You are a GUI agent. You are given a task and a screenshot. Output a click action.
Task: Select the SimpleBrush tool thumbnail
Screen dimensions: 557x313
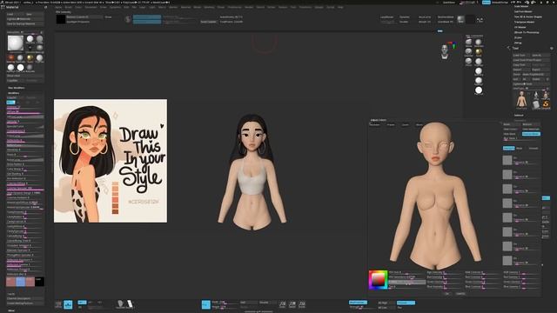(546, 104)
